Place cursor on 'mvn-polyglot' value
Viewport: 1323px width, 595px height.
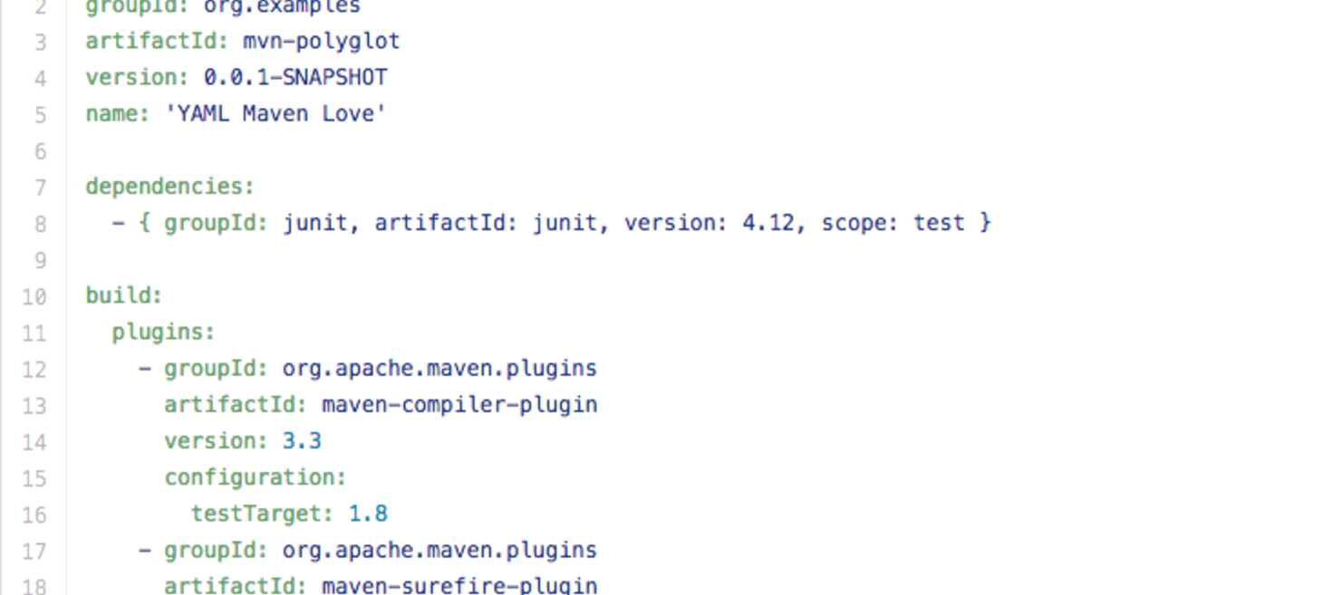tap(322, 42)
